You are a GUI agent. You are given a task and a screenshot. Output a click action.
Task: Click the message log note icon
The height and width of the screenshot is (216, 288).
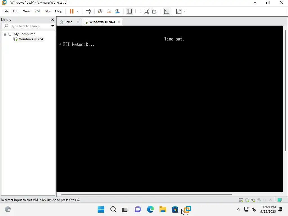280,200
